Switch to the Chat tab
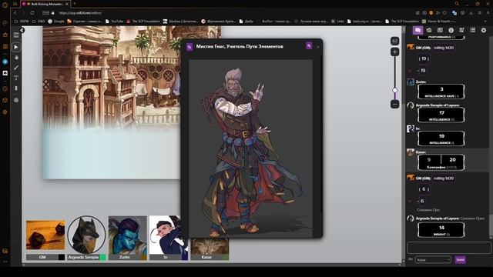This screenshot has width=493, height=277. tap(418, 30)
